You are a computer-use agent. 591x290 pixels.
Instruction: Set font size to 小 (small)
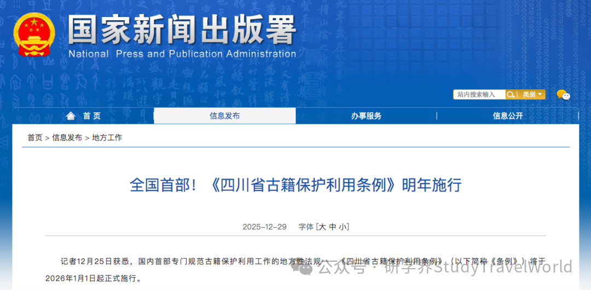(343, 227)
